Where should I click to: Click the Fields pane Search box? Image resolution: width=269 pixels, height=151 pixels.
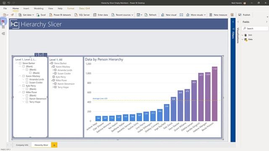pyautogui.click(x=255, y=29)
